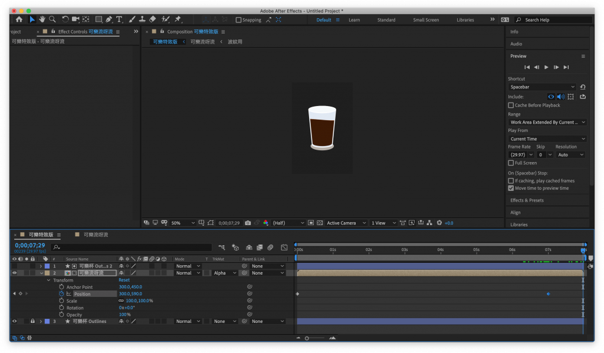Open Alpha track matte dropdown
This screenshot has height=353, width=604.
click(224, 273)
